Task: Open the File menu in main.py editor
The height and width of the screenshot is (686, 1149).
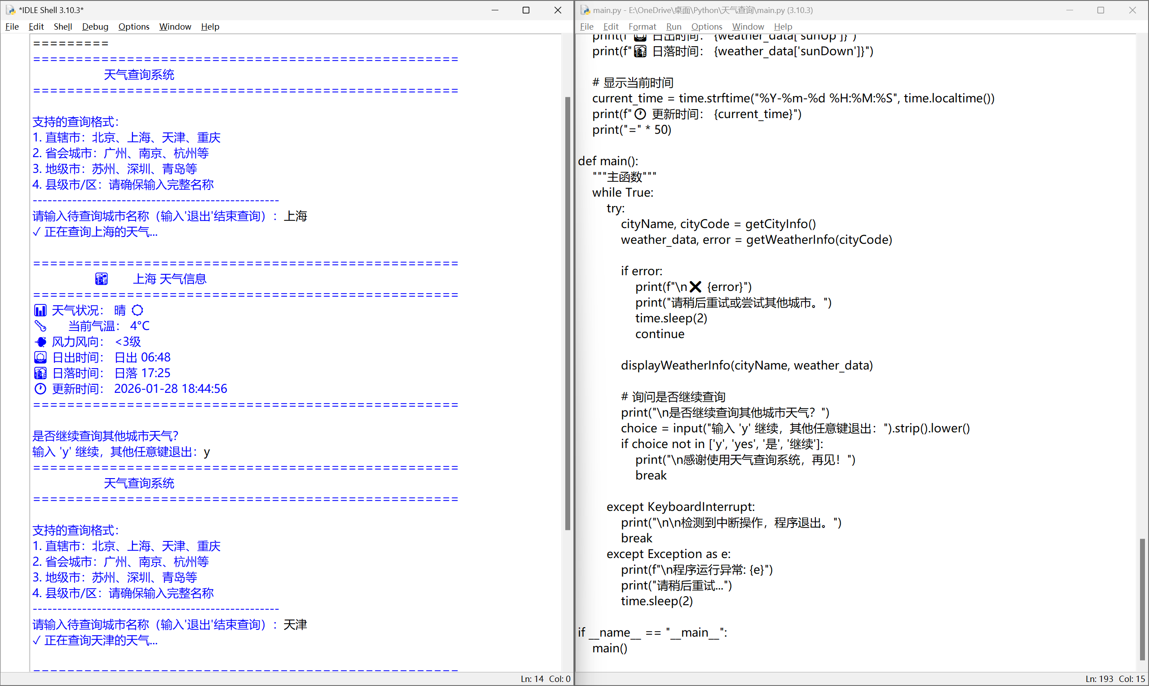Action: (x=586, y=26)
